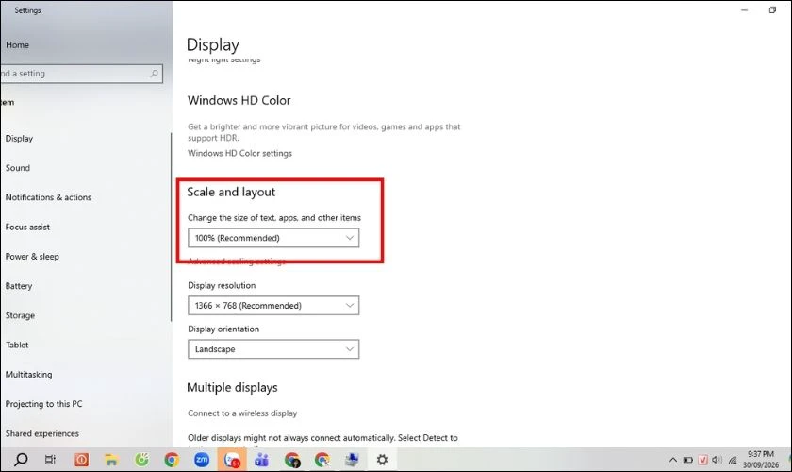Launch the orange power-button app in taskbar

[81, 460]
